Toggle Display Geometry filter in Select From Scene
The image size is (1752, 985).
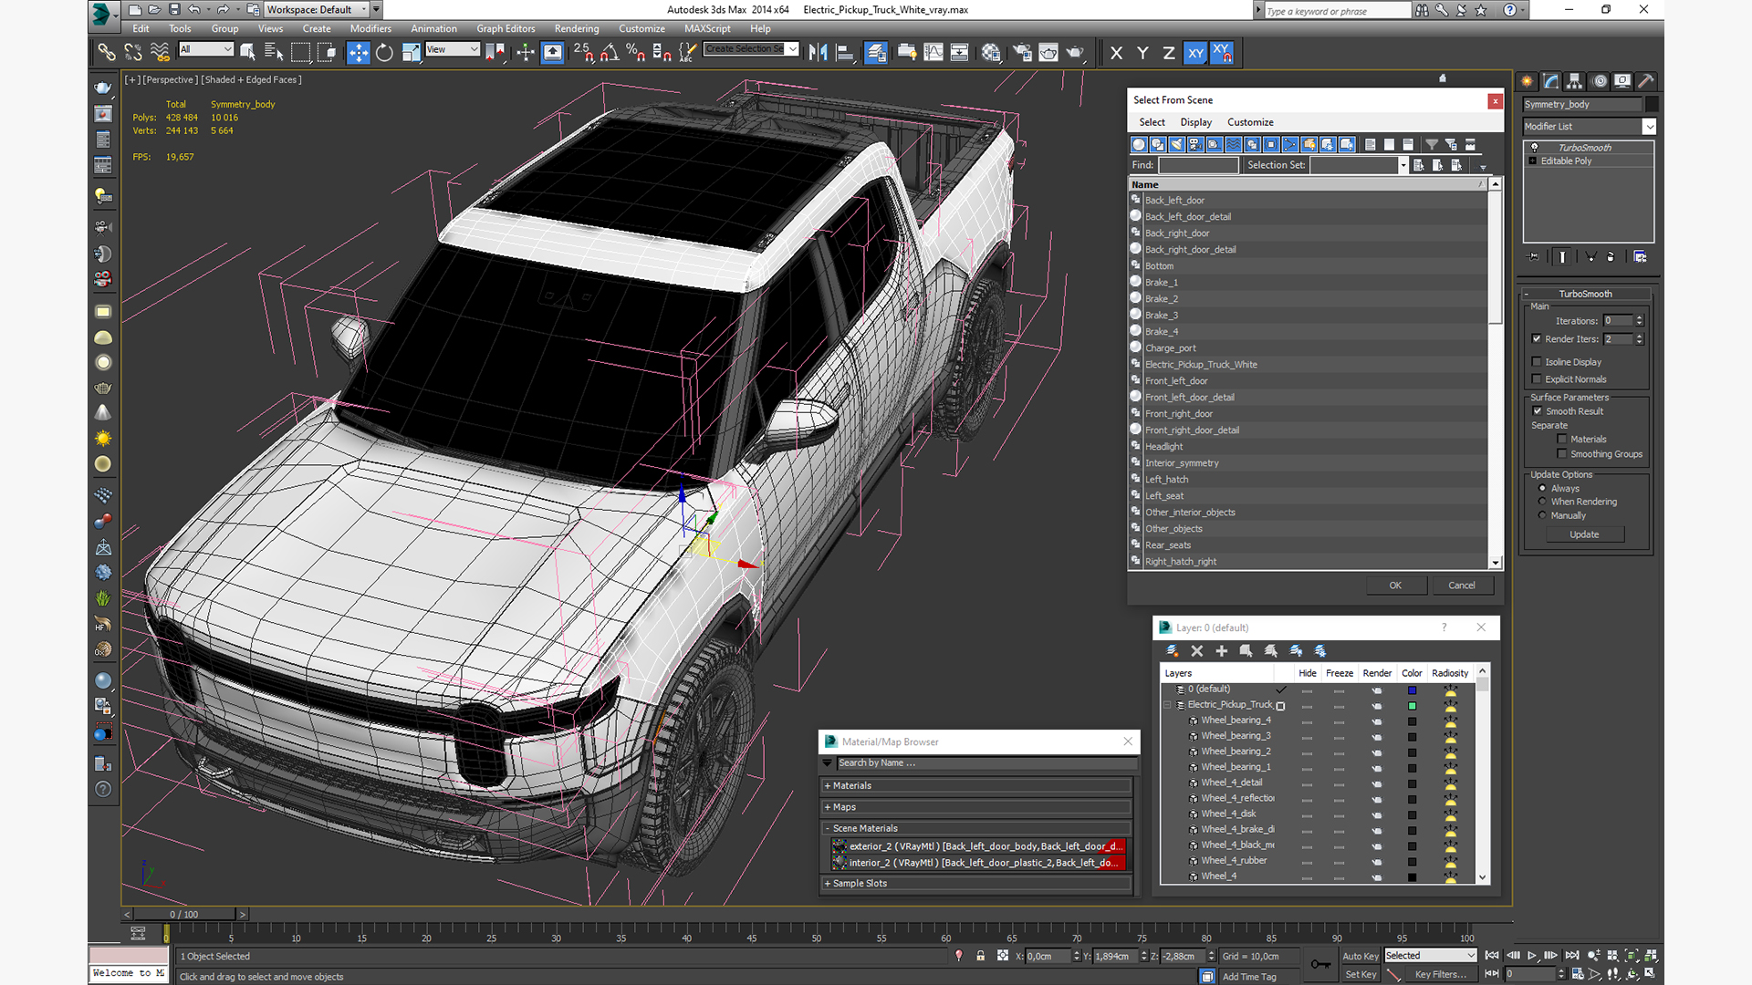click(1139, 144)
